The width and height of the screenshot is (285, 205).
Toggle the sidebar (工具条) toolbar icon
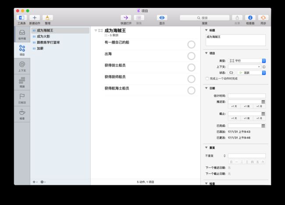pos(21,18)
